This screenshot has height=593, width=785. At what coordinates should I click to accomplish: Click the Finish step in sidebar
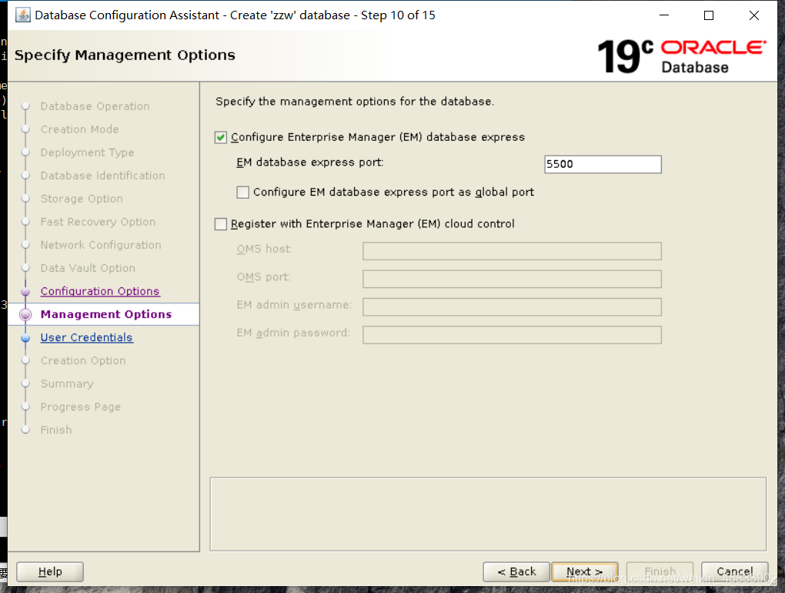click(x=56, y=430)
